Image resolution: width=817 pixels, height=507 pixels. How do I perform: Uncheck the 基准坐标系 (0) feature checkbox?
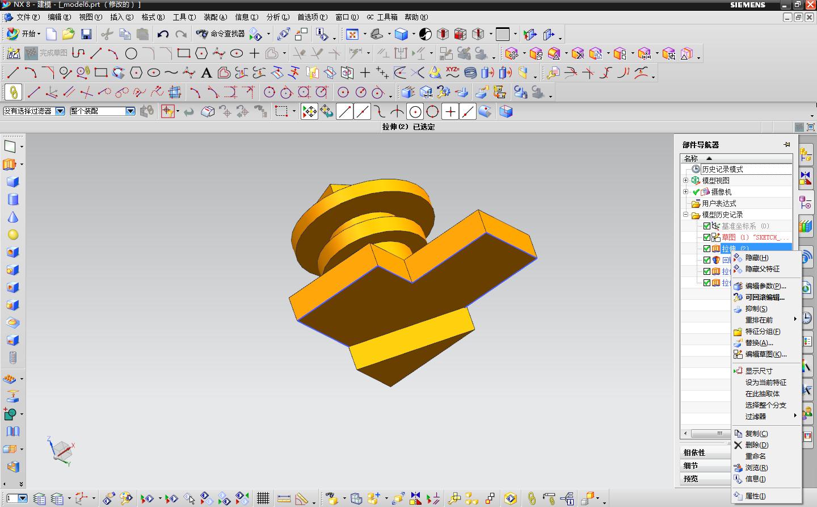[707, 226]
